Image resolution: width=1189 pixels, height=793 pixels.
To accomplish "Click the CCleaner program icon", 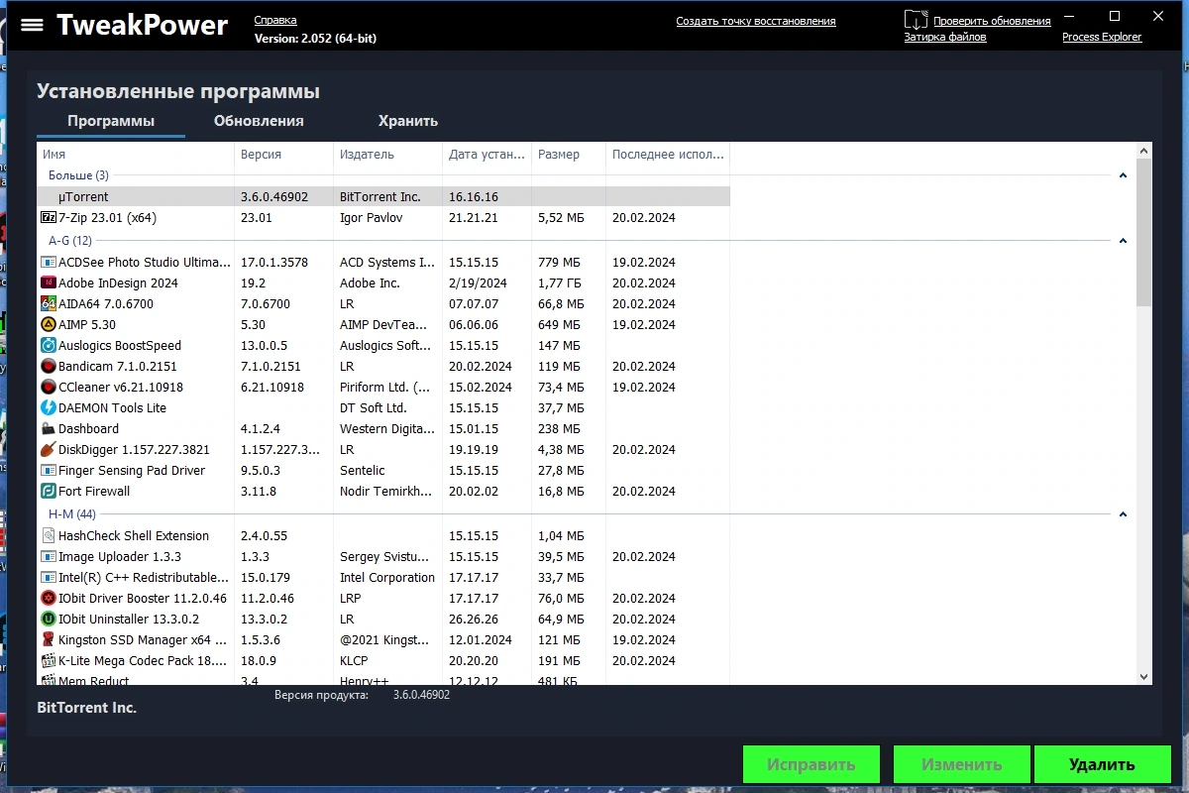I will coord(49,388).
